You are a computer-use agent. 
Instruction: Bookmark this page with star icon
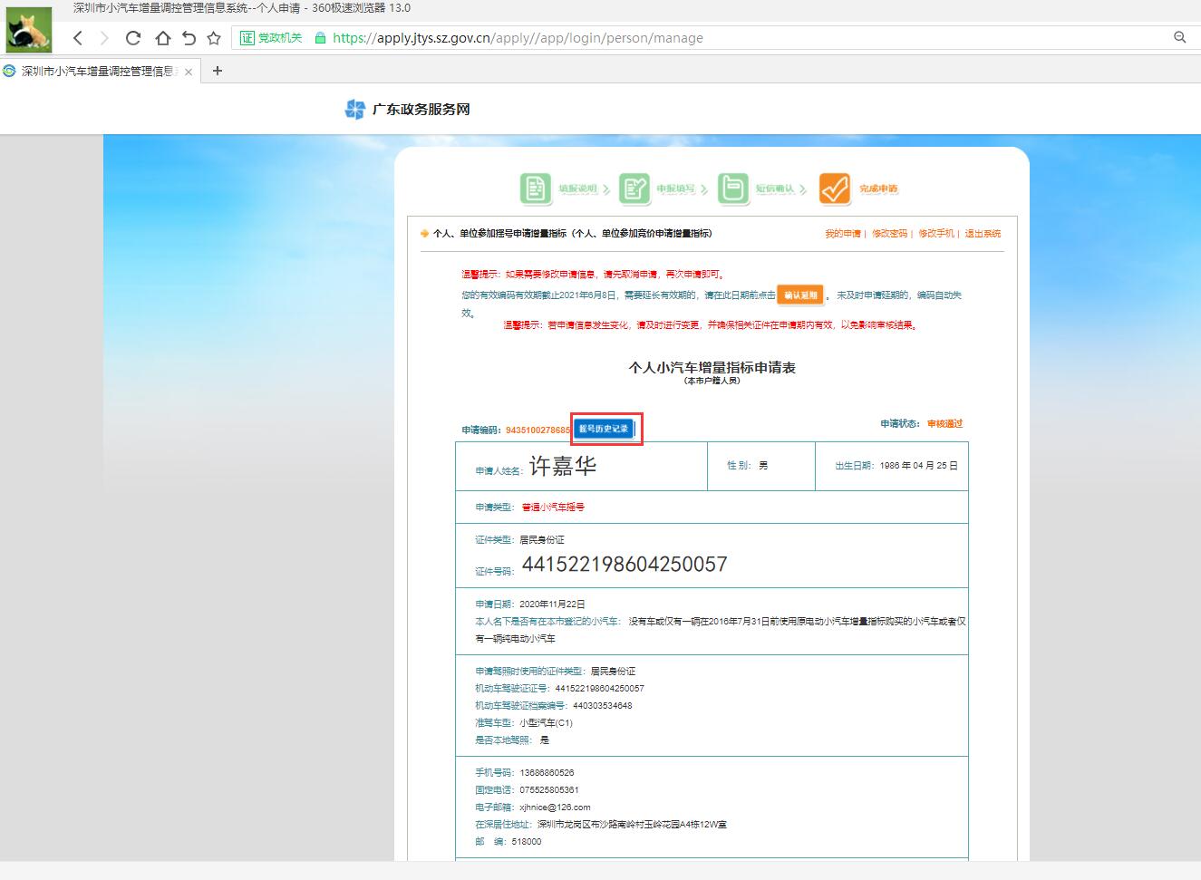[x=214, y=38]
